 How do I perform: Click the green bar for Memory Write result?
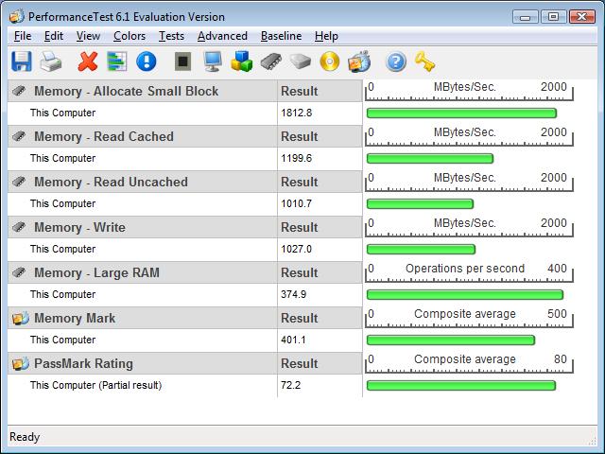tap(421, 250)
